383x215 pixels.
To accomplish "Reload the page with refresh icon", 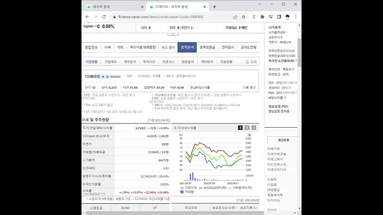I will pyautogui.click(x=104, y=16).
